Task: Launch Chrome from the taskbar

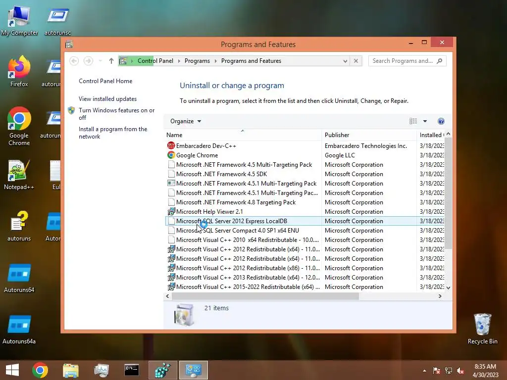Action: (x=40, y=370)
